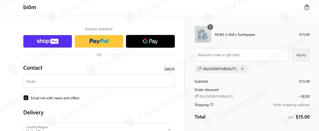Click into the Discount code or gift card field
The height and width of the screenshot is (131, 319).
241,55
